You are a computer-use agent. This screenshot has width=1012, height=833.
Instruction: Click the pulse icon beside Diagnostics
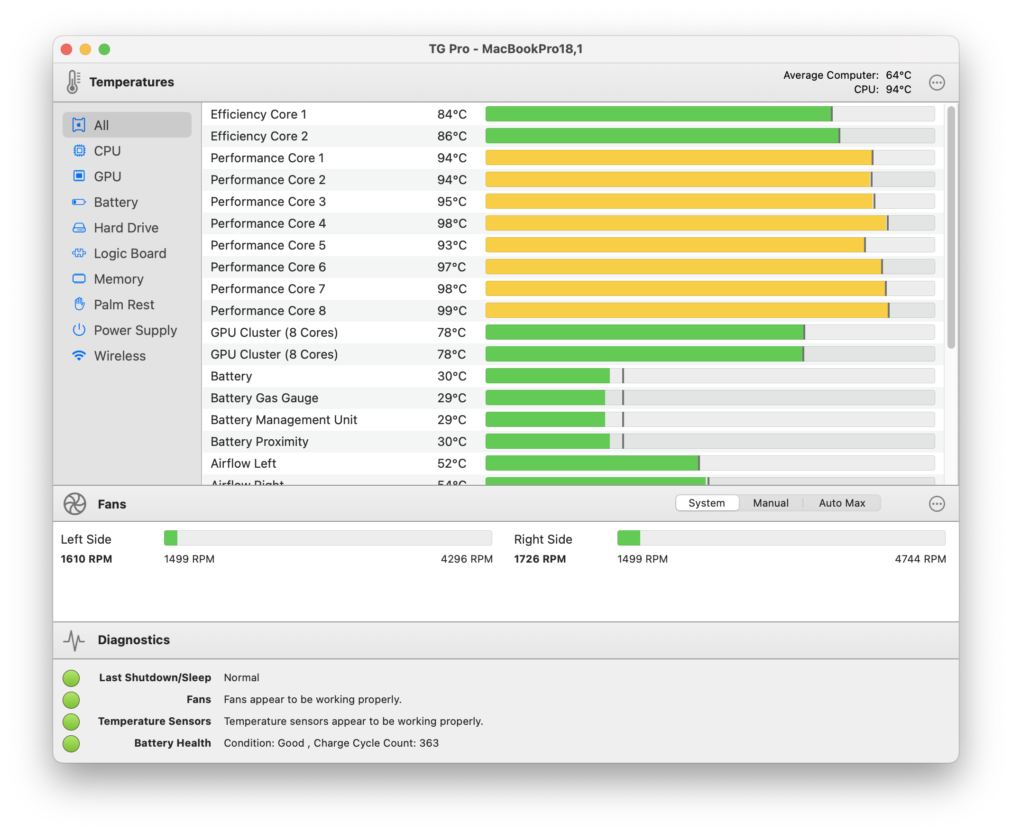(x=74, y=640)
